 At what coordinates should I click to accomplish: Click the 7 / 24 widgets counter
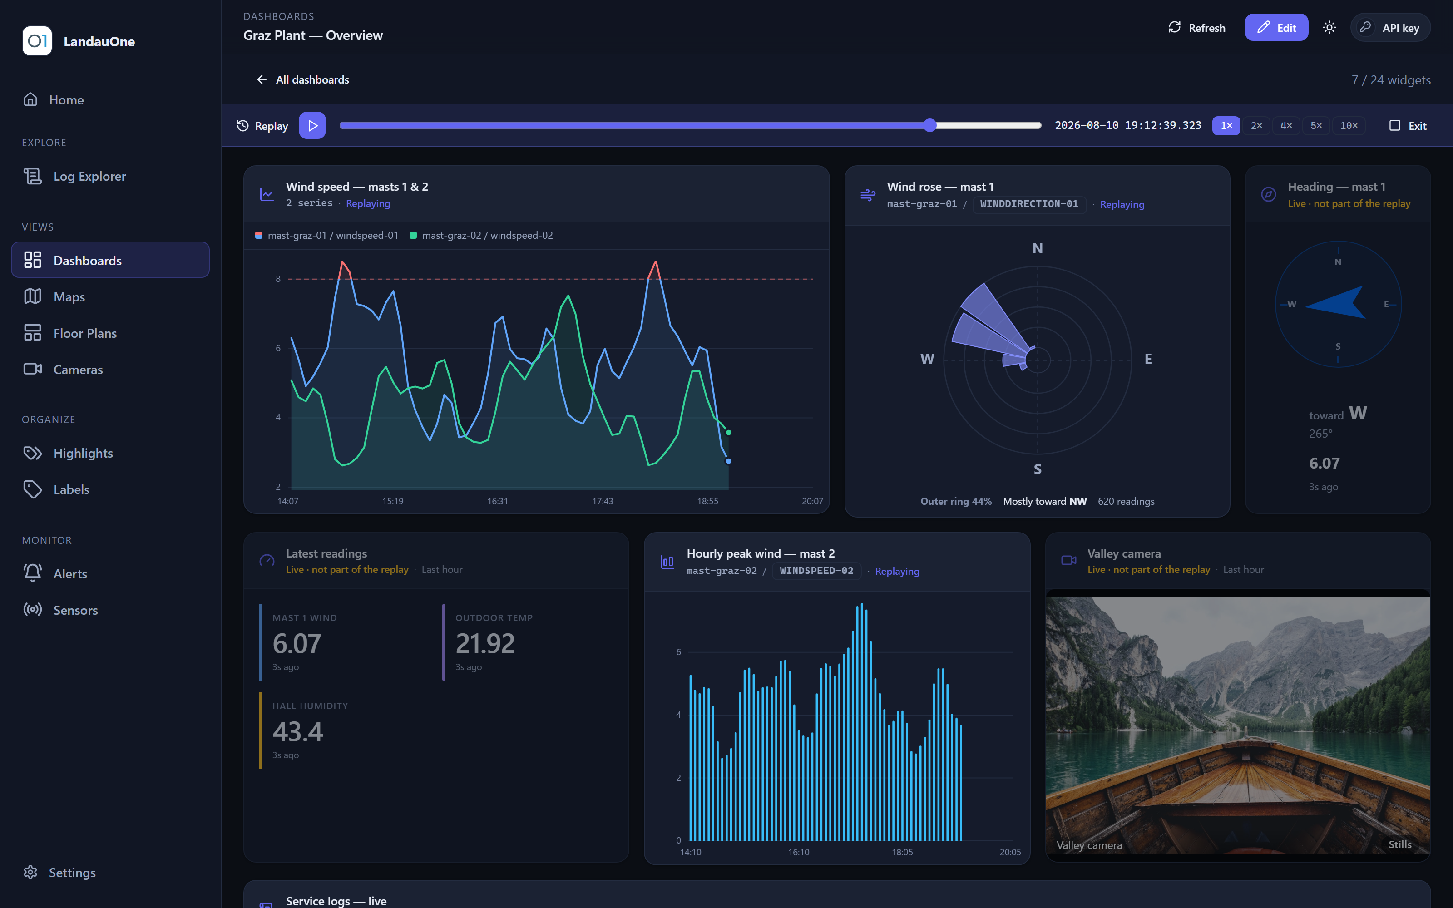(x=1390, y=80)
